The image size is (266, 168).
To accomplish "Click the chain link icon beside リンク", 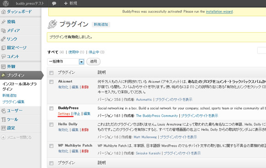I will tap(3, 39).
